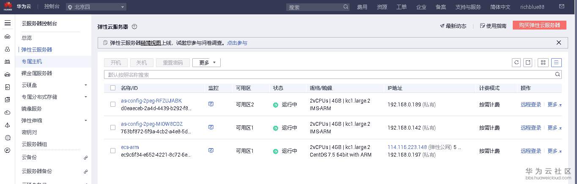Click the mail message icon in top bar

(561, 7)
